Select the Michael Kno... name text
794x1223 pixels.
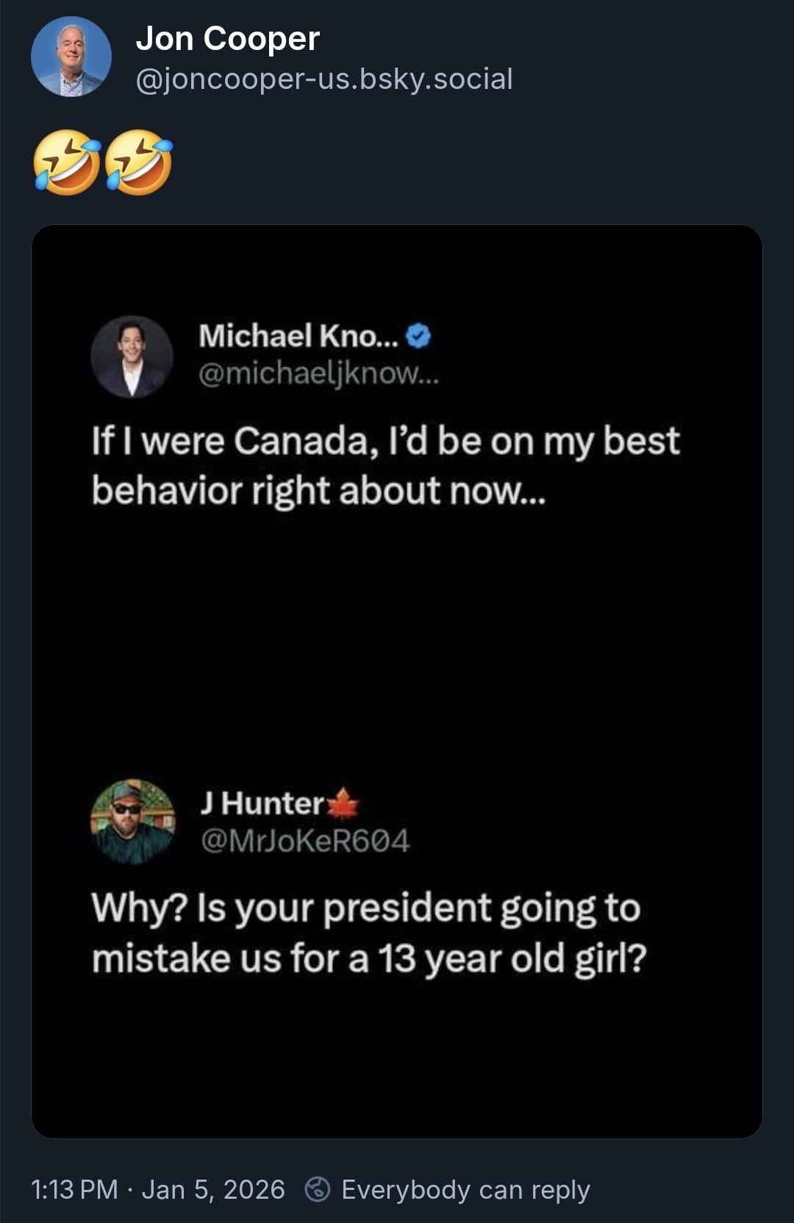[x=298, y=336]
